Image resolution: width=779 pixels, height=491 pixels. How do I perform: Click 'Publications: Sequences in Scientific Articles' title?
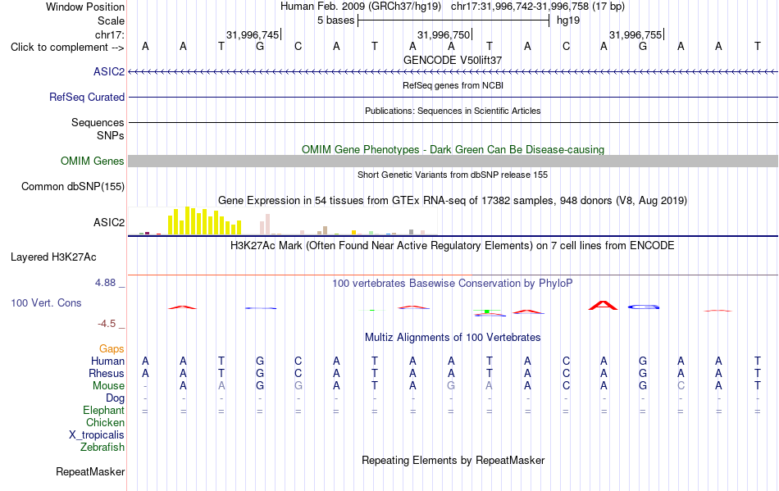(453, 111)
